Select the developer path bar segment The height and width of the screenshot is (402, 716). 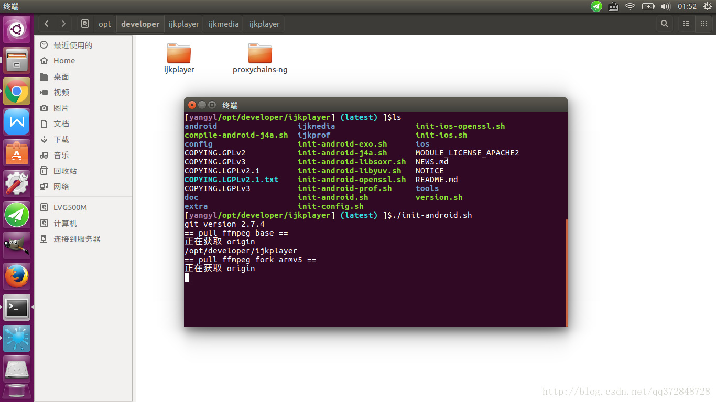(x=140, y=24)
